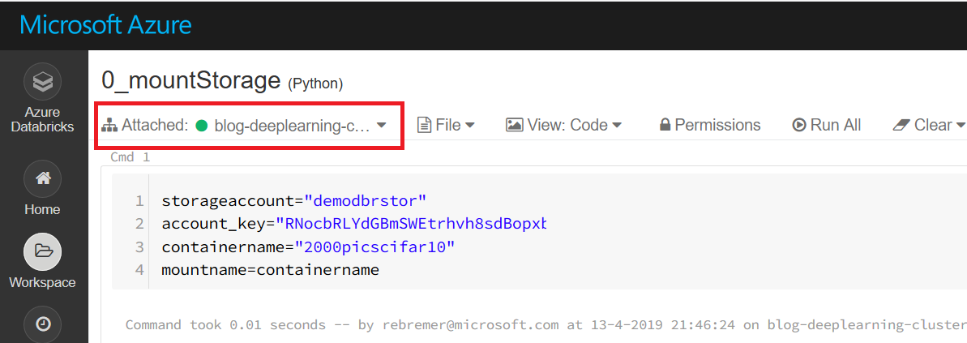
Task: Click the storageaccount code line
Action: click(x=294, y=200)
